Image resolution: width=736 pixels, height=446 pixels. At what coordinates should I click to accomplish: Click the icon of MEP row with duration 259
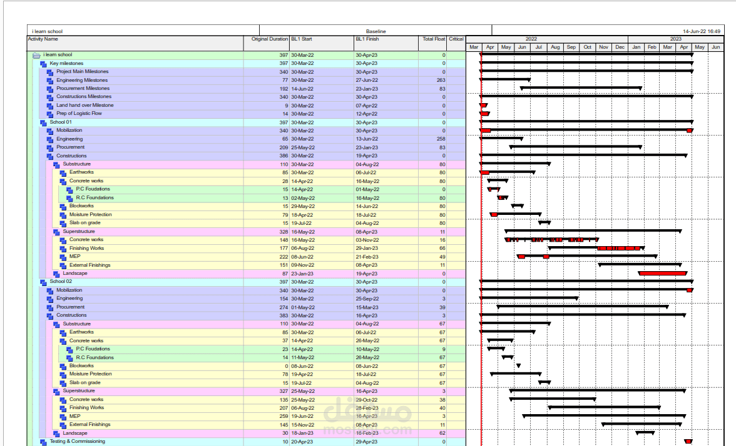coord(63,417)
